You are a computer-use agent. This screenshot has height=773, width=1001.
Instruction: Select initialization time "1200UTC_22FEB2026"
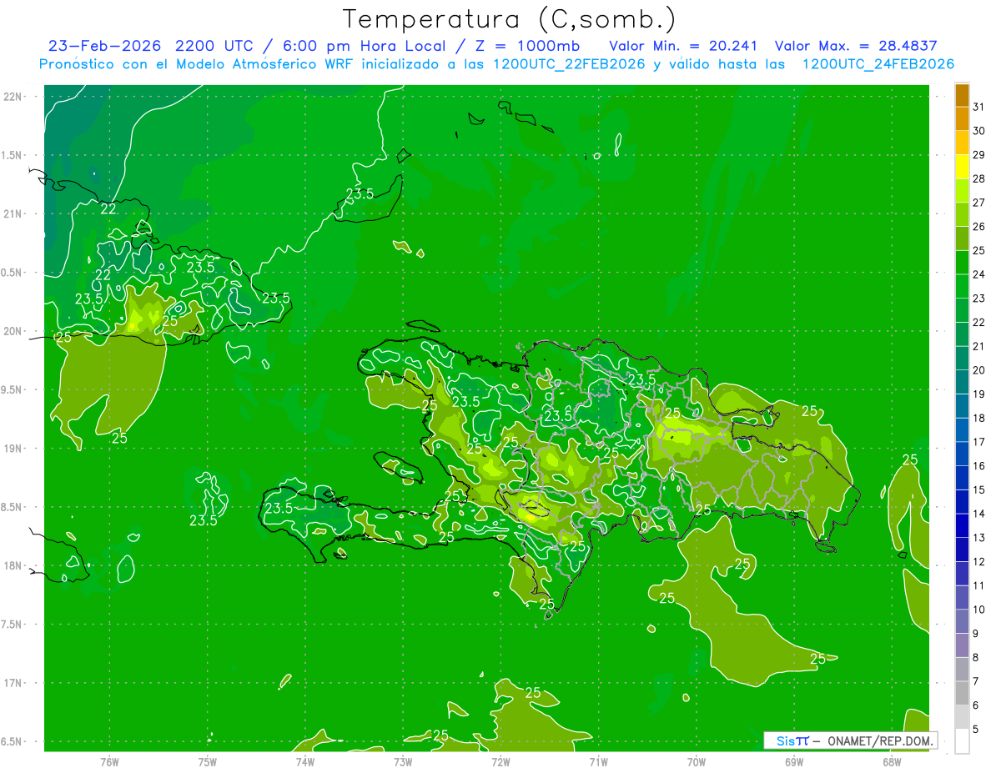pos(568,64)
